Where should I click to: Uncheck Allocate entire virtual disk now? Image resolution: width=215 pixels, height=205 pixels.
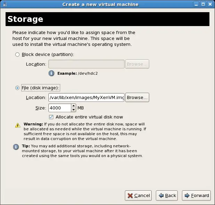point(51,117)
